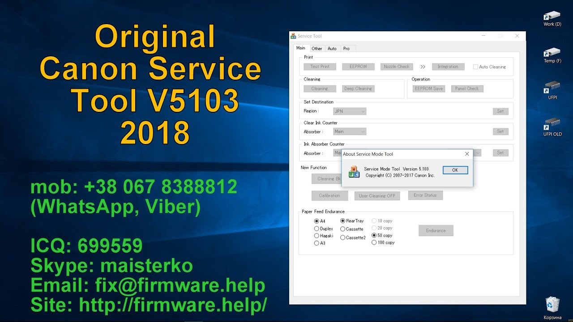The image size is (573, 322).
Task: Select the 10 copy option
Action: tap(374, 221)
